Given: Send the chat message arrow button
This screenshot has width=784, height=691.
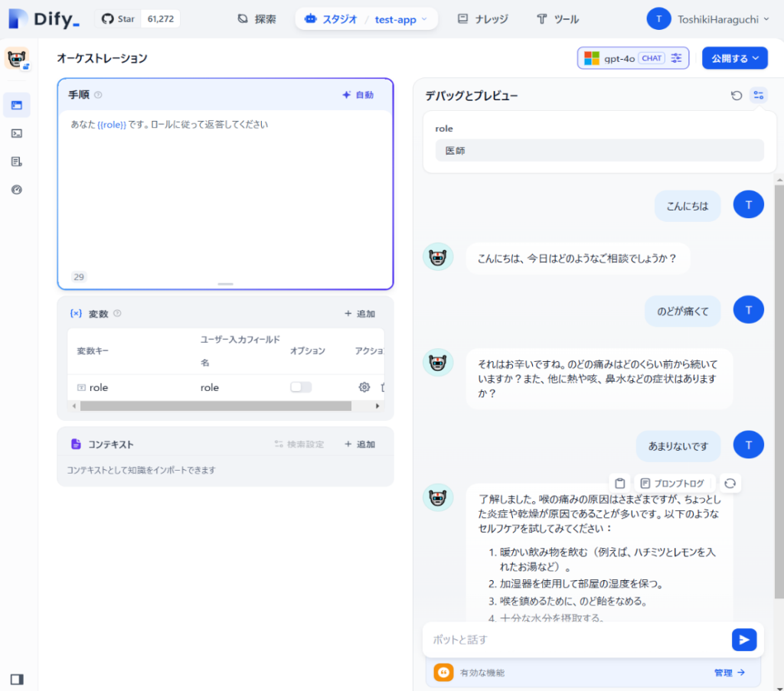Looking at the screenshot, I should point(744,640).
